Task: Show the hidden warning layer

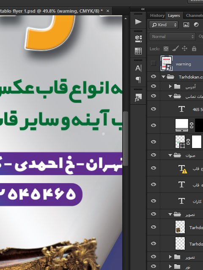Action: coord(153,63)
